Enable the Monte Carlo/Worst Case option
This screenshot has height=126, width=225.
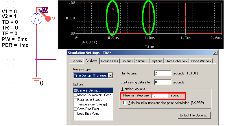coord(75,95)
